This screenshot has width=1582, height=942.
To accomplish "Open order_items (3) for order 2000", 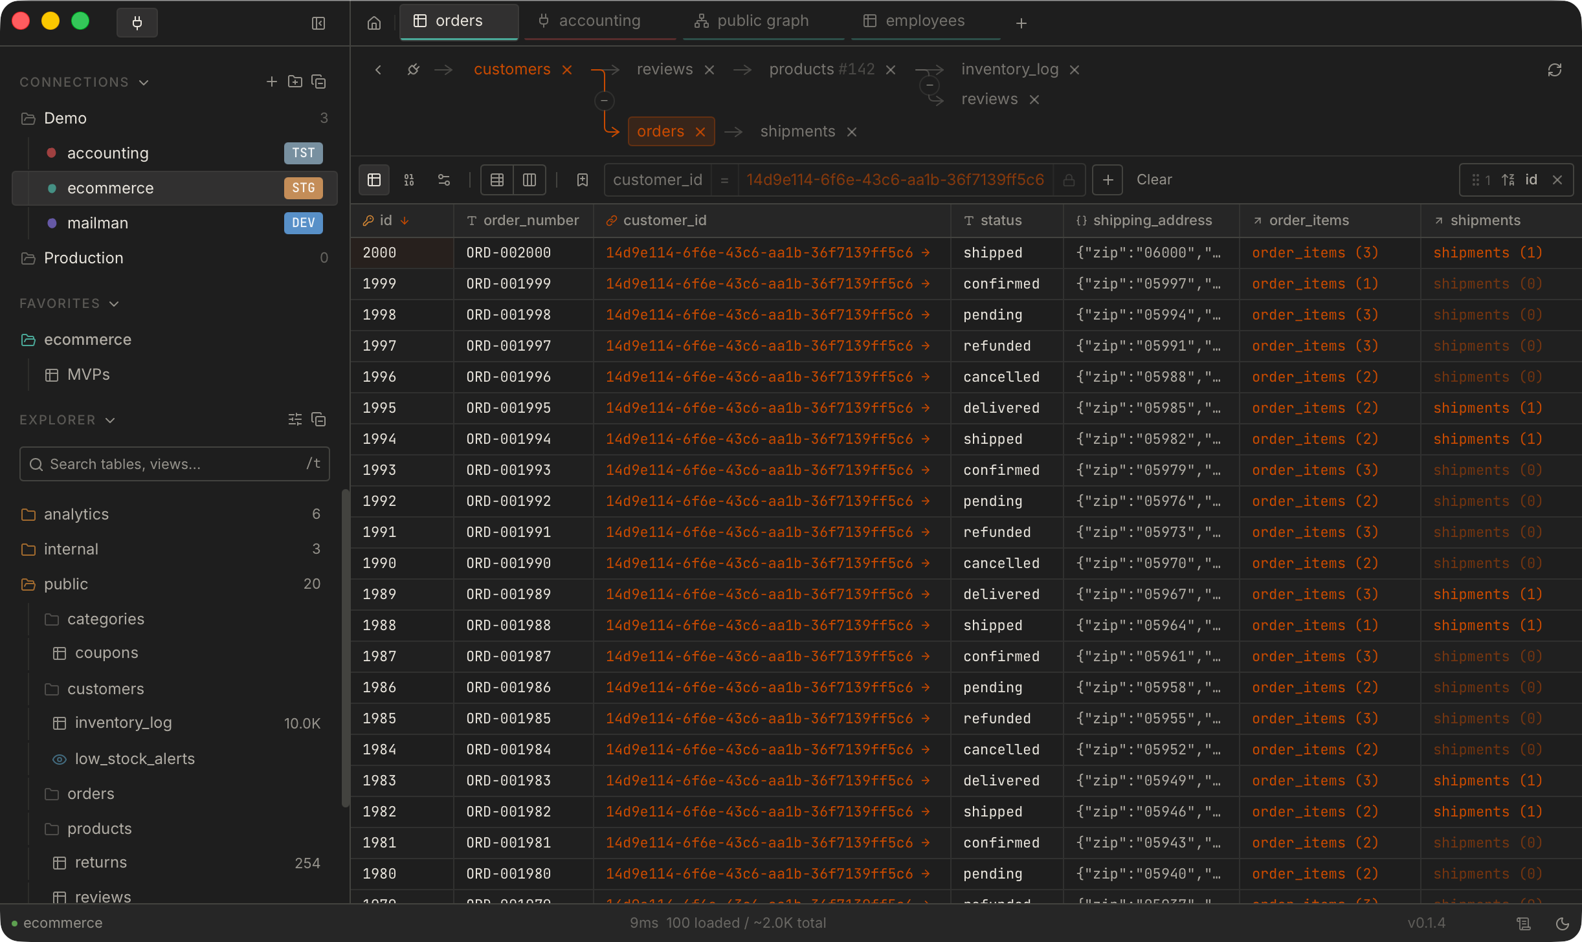I will (1315, 253).
